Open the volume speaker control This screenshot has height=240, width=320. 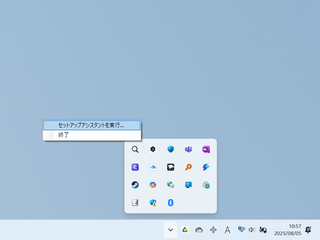tap(252, 230)
